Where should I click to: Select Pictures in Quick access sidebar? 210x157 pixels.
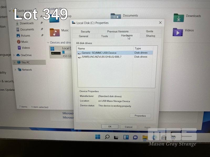coord(25,36)
